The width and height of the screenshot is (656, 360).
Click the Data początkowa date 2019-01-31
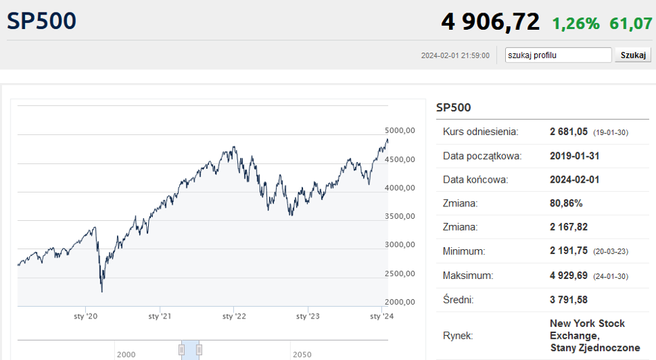574,156
